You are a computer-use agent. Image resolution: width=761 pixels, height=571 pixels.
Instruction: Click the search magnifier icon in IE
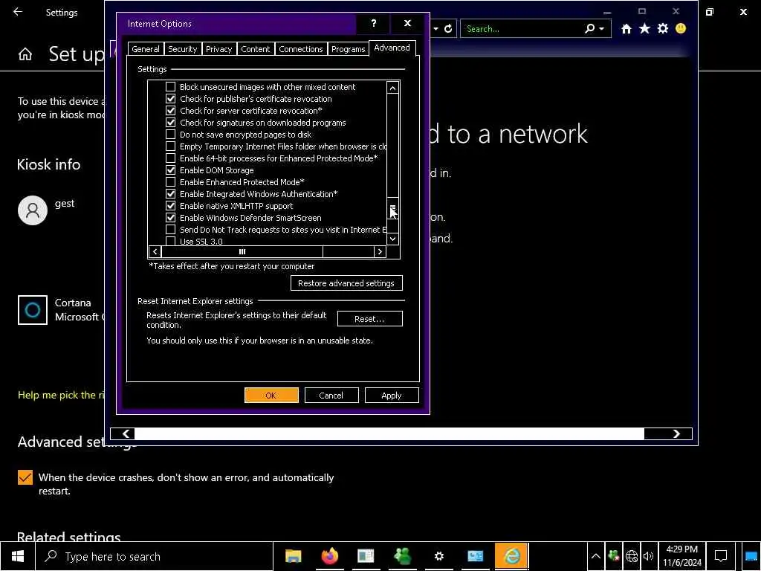click(x=589, y=29)
